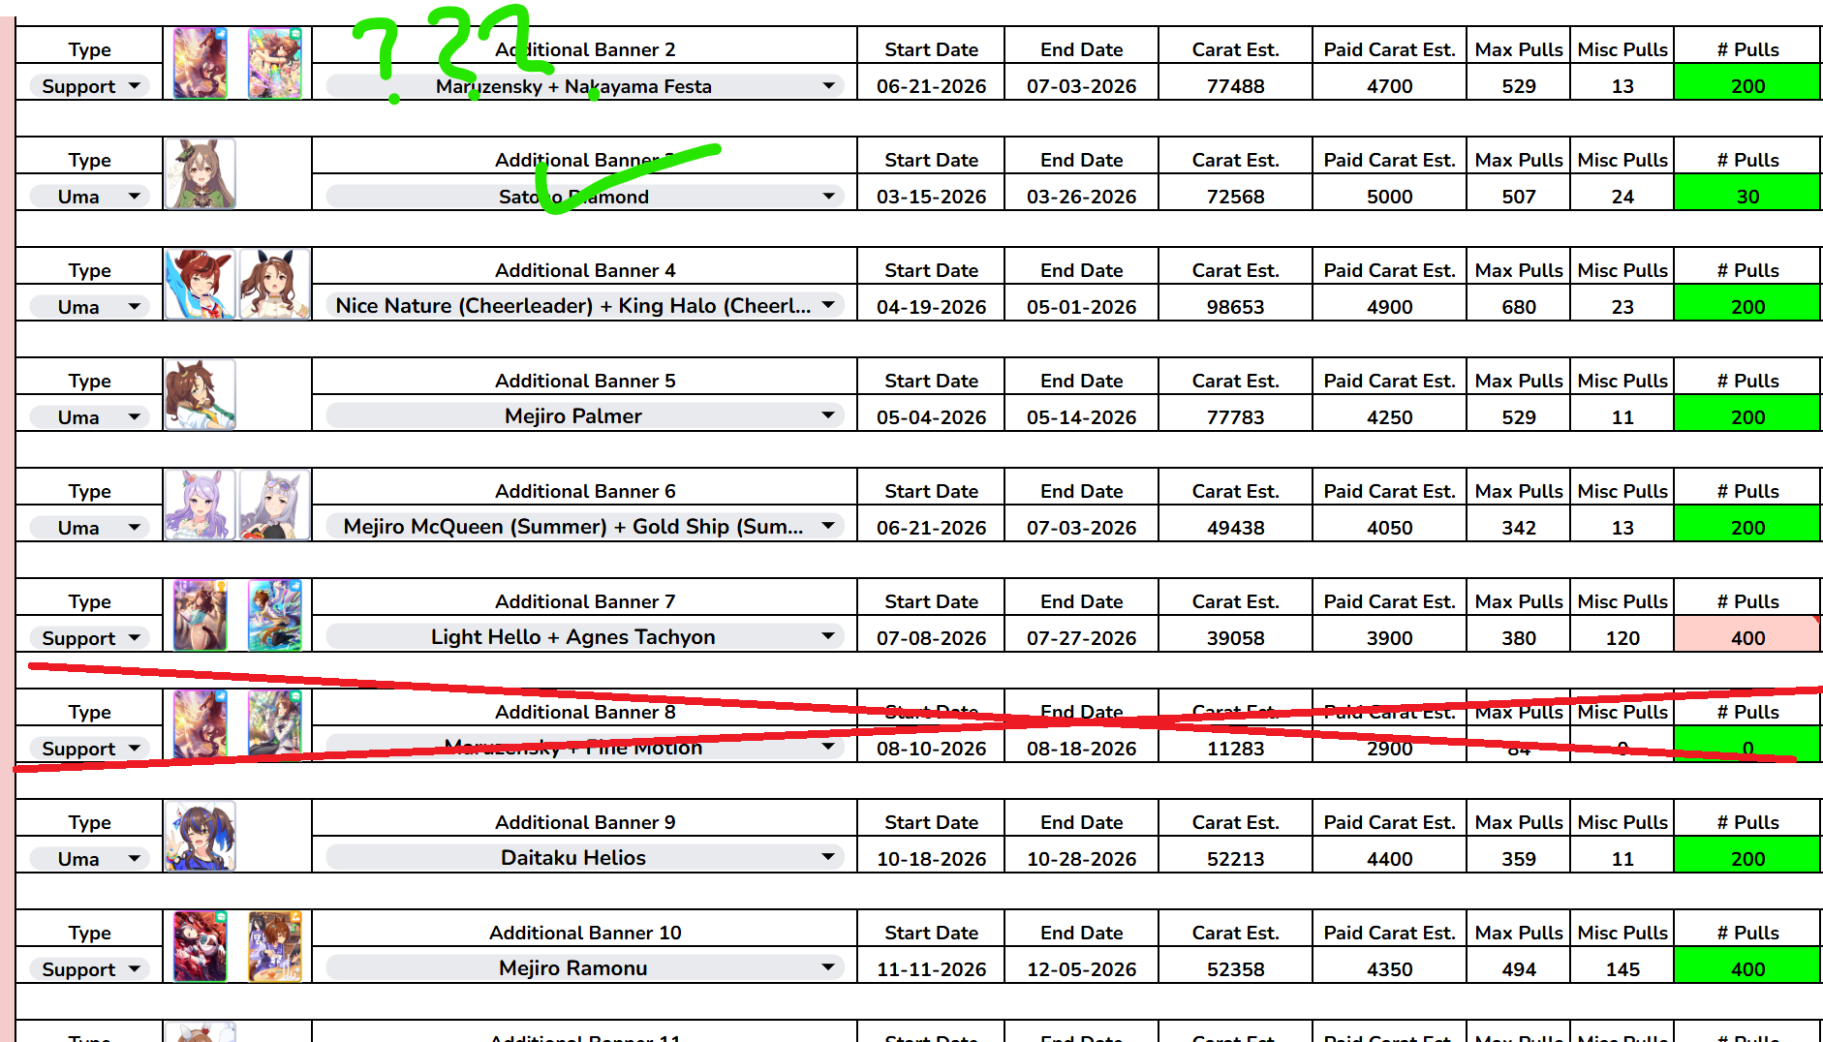Open the Support dropdown for Light Hello banner
This screenshot has height=1042, width=1823.
point(90,638)
